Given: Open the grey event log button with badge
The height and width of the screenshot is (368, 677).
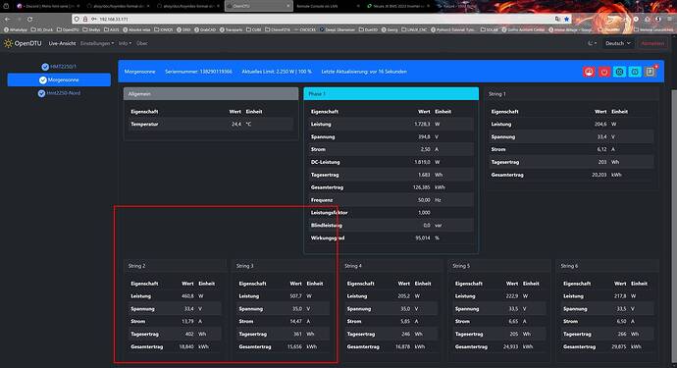Looking at the screenshot, I should point(650,72).
